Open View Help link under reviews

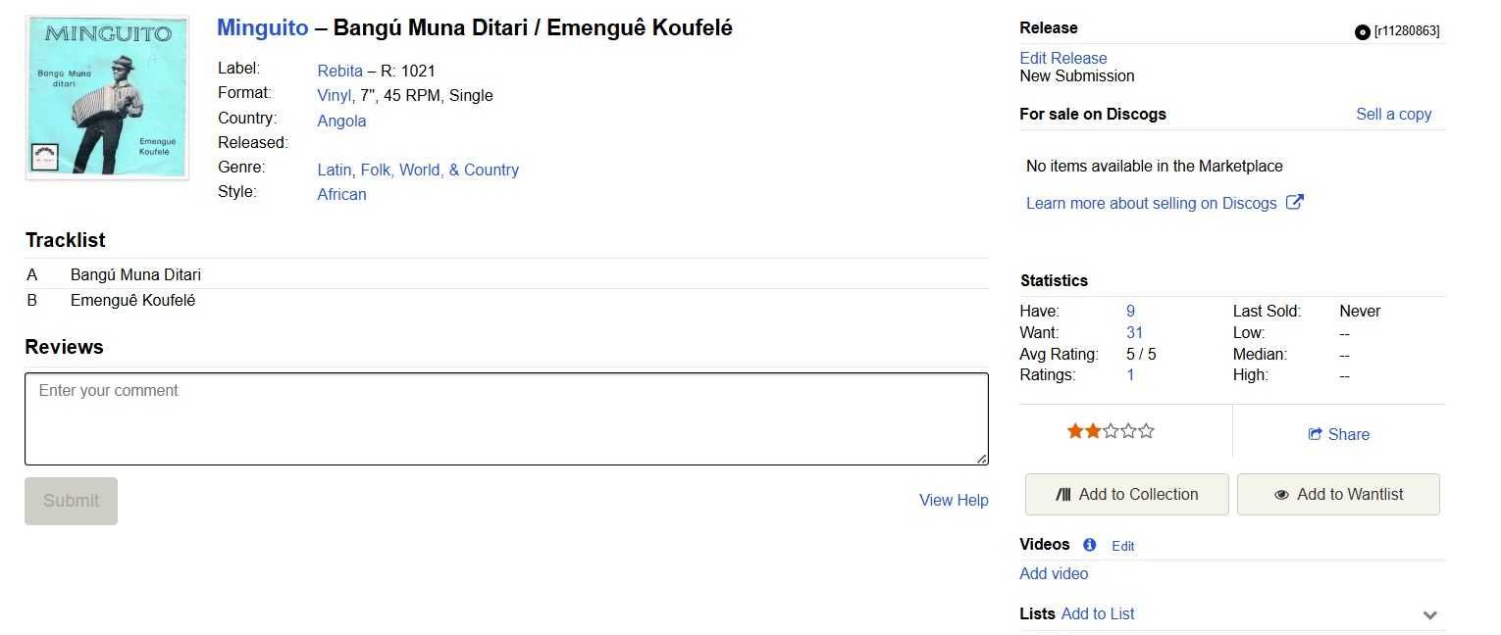(x=954, y=500)
